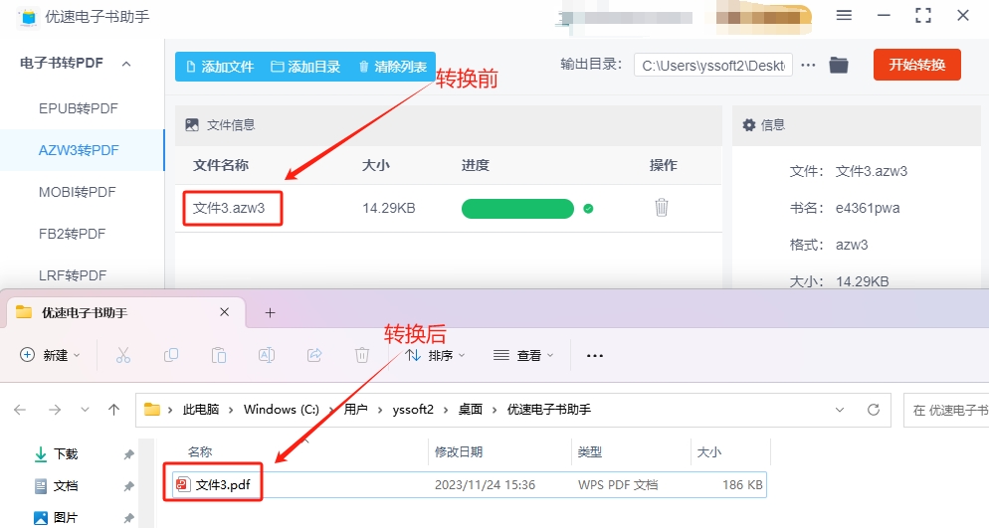Click the 书名 value e4361pwa
989x528 pixels.
[868, 208]
